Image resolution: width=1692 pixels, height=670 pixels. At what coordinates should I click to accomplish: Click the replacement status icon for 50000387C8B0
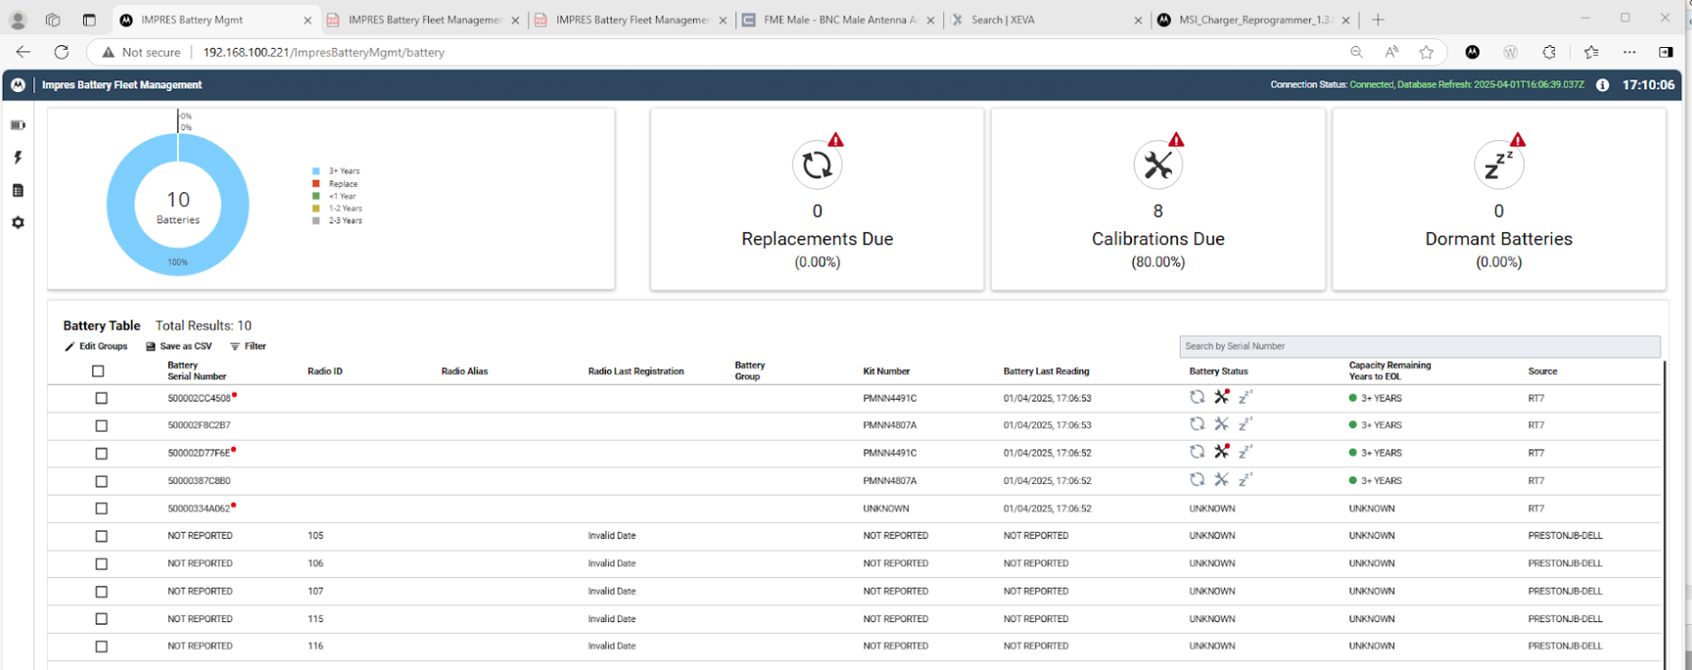(1197, 479)
